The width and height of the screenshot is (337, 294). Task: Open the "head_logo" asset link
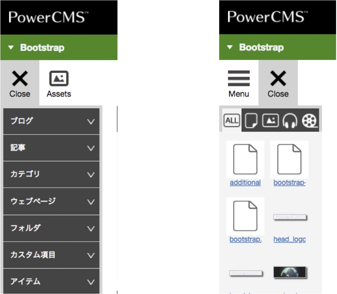click(289, 239)
